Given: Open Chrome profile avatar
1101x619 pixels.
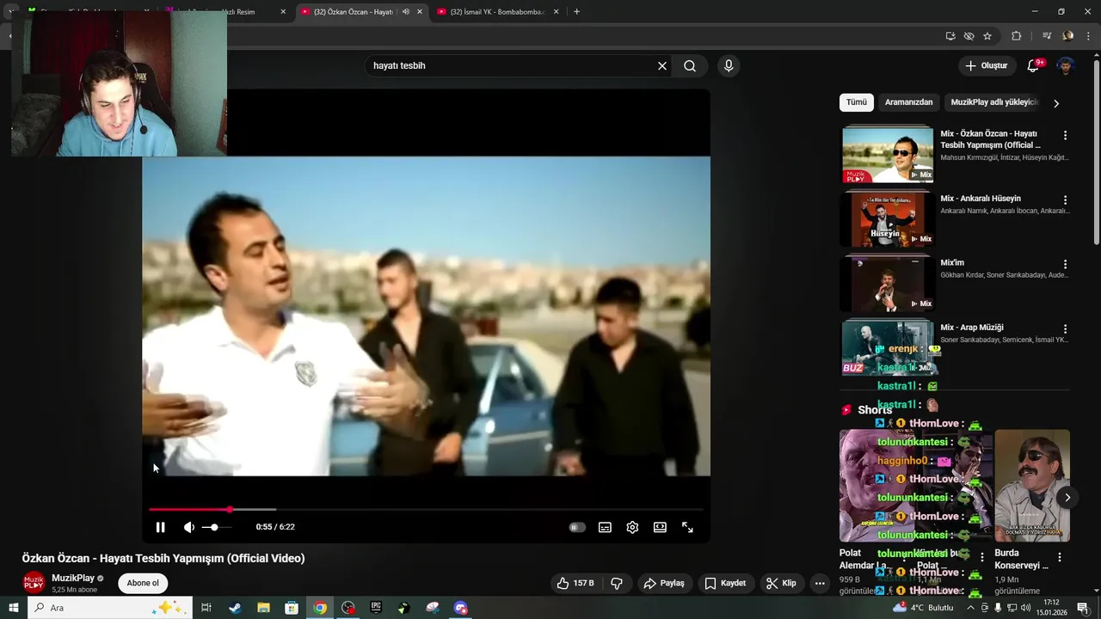Looking at the screenshot, I should pos(1067,36).
